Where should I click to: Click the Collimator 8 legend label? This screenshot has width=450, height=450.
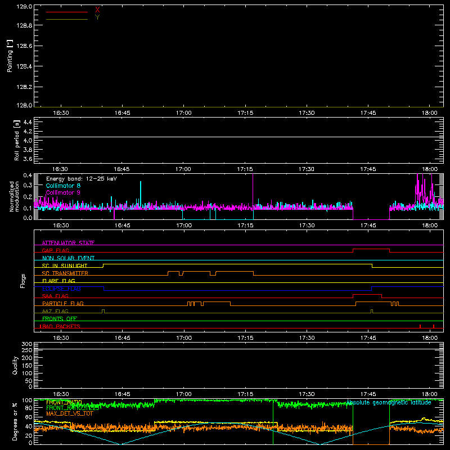tap(63, 186)
